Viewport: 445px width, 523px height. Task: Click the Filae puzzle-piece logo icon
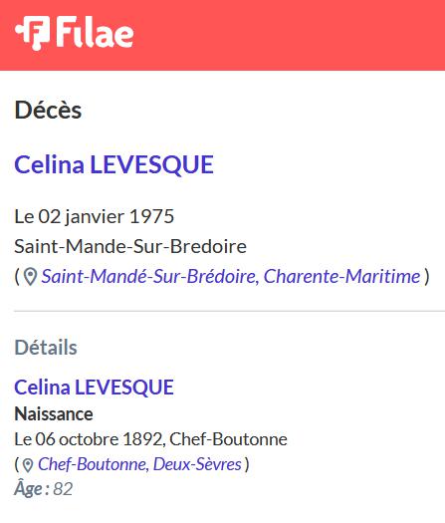32,33
